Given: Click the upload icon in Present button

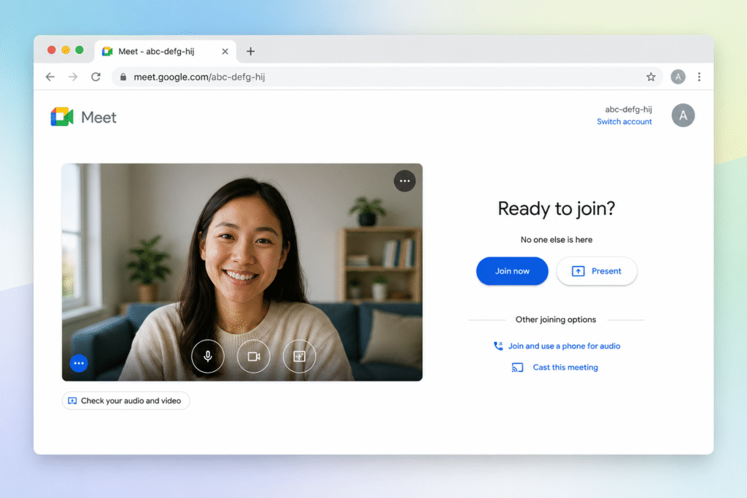Looking at the screenshot, I should click(x=578, y=271).
